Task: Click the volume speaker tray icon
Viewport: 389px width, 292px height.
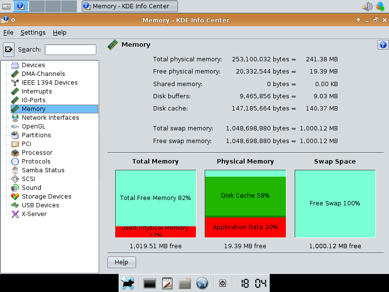Action: point(368,6)
